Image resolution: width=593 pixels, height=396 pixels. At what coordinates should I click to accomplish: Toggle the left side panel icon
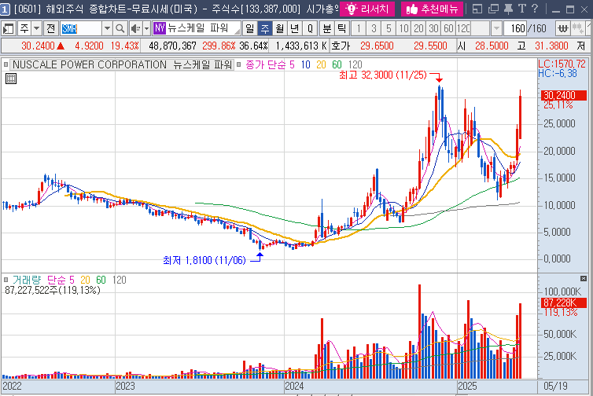(x=8, y=28)
